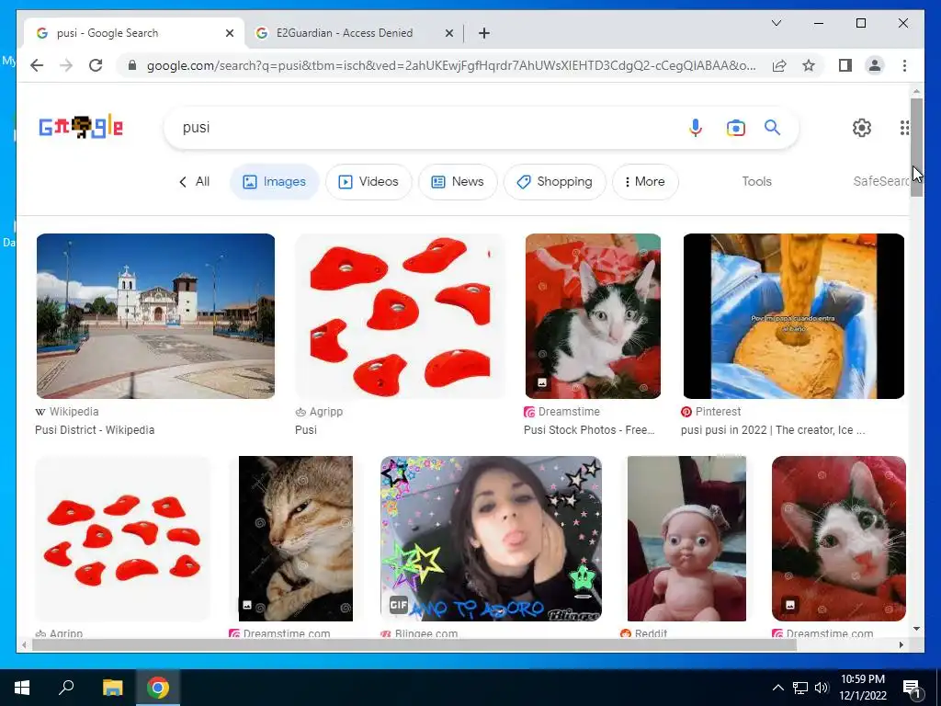Open the Pinterest dough video thumbnail
Viewport: 941px width, 706px height.
pos(793,316)
